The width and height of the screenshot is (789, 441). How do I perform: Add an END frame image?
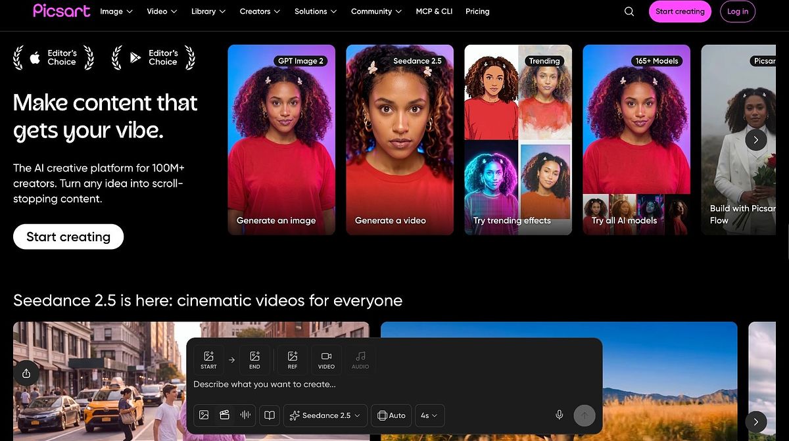[x=254, y=360]
